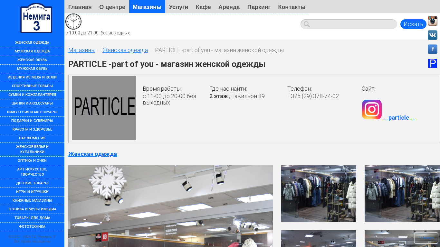The width and height of the screenshot is (440, 247).
Task: Click into the search input field
Action: click(349, 24)
